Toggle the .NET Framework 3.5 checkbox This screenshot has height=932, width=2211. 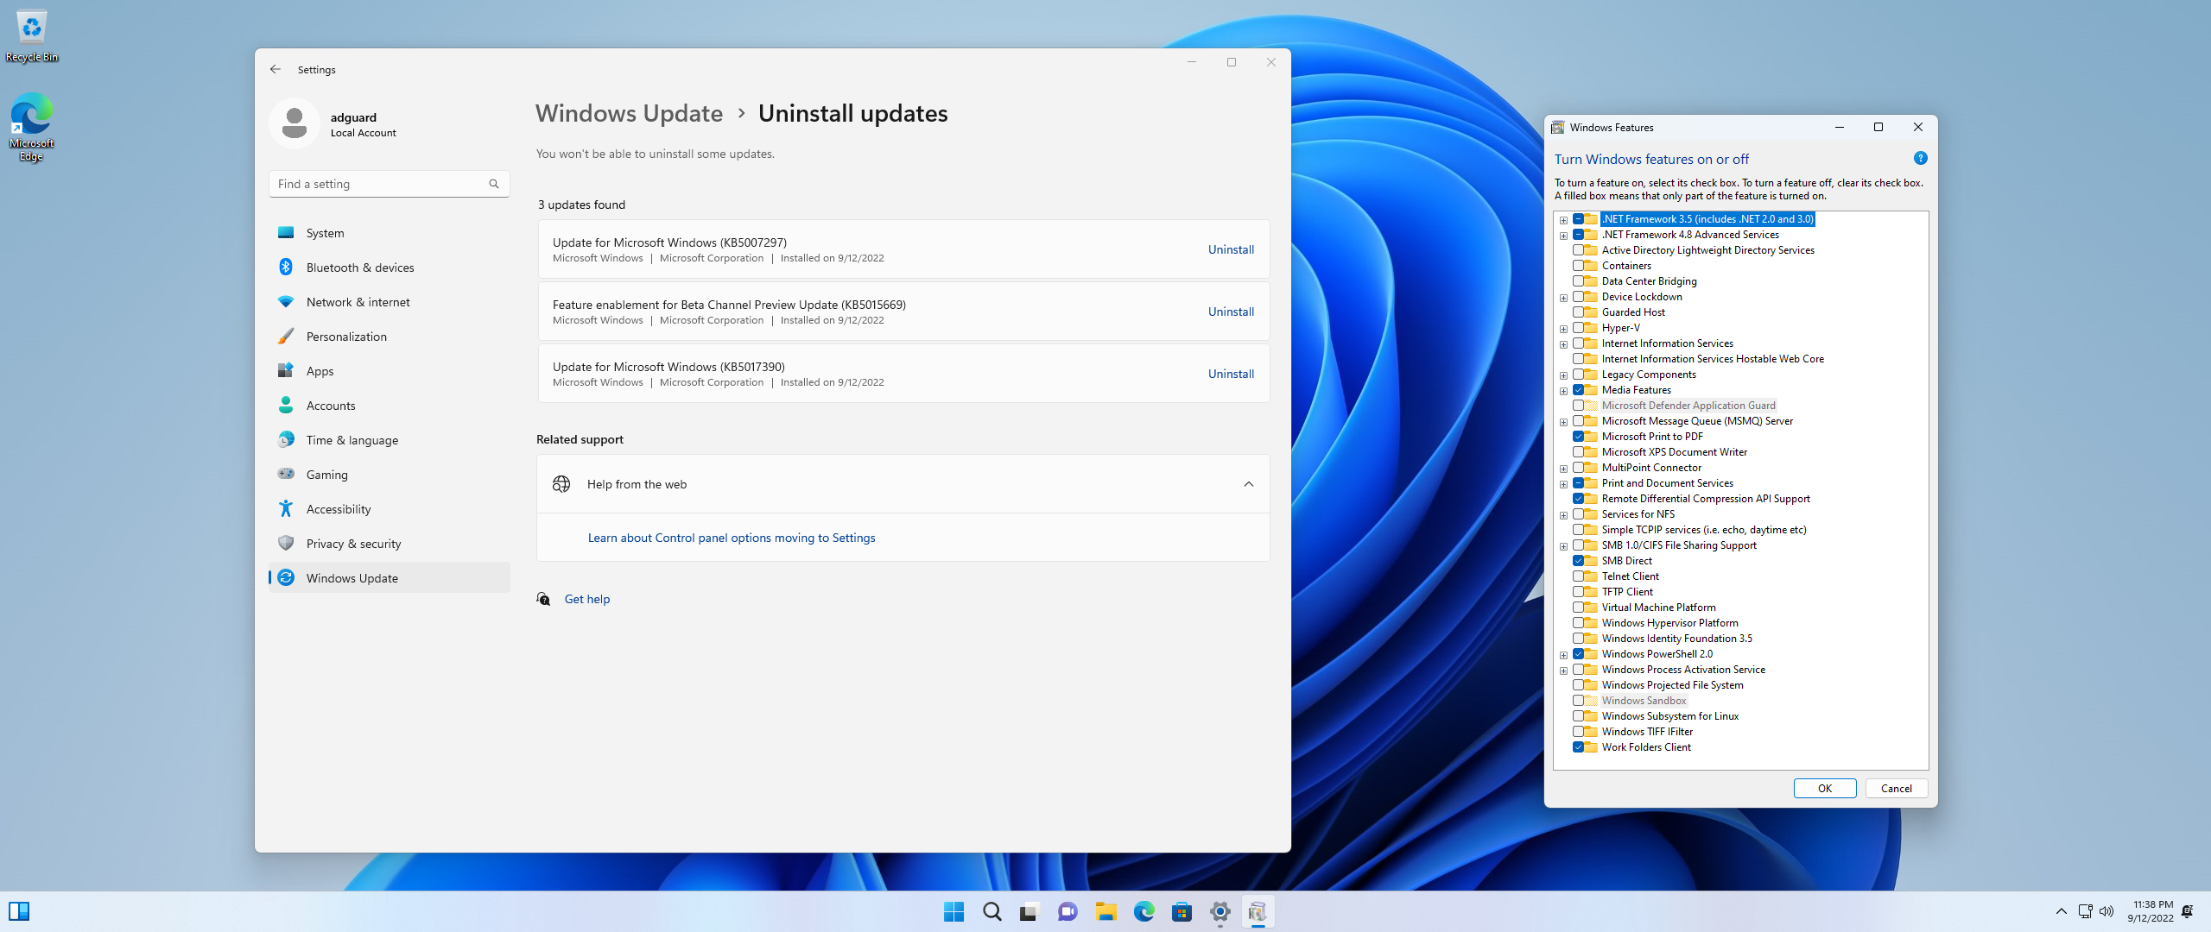pyautogui.click(x=1579, y=219)
